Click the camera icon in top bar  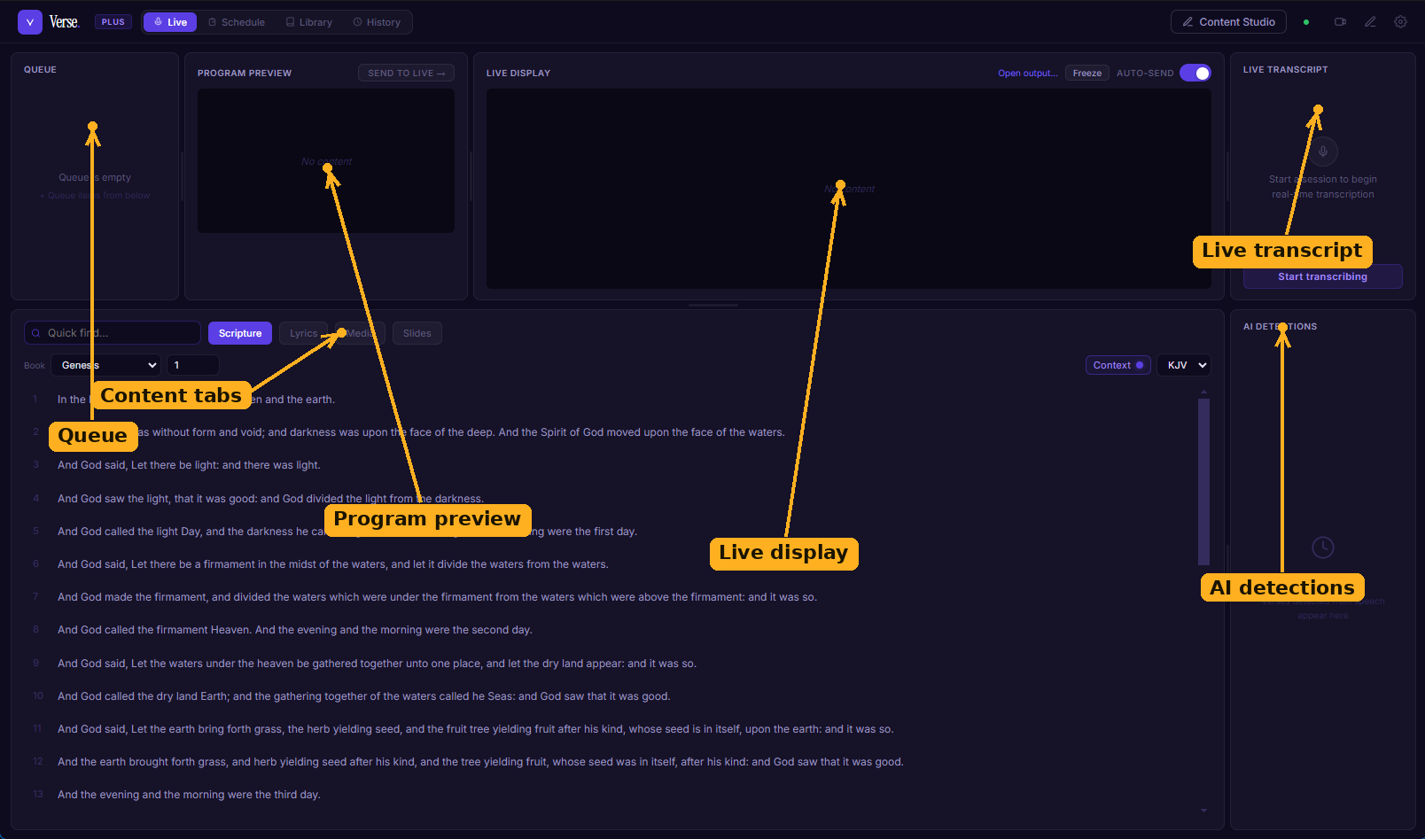[x=1340, y=22]
